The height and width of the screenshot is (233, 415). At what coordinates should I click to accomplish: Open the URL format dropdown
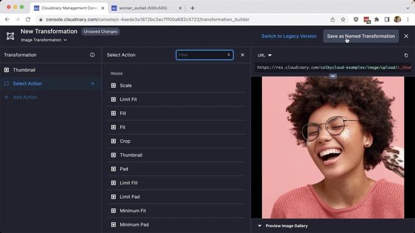pos(265,55)
